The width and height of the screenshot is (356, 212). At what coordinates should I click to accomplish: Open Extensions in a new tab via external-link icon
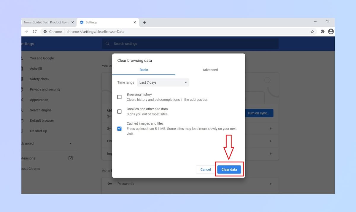tap(70, 158)
